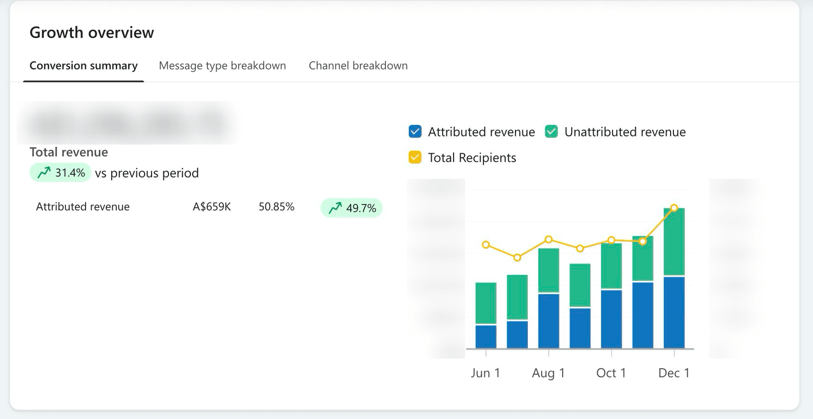This screenshot has width=813, height=419.
Task: Click the Total Recipients point over the Dec 1 bar
Action: [x=674, y=208]
